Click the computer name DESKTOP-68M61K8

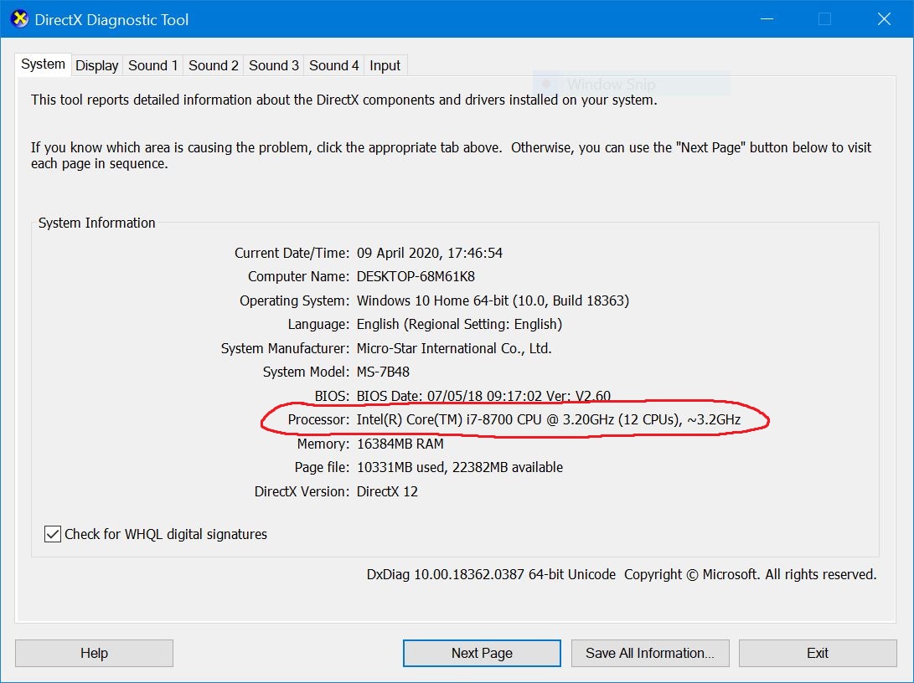416,276
